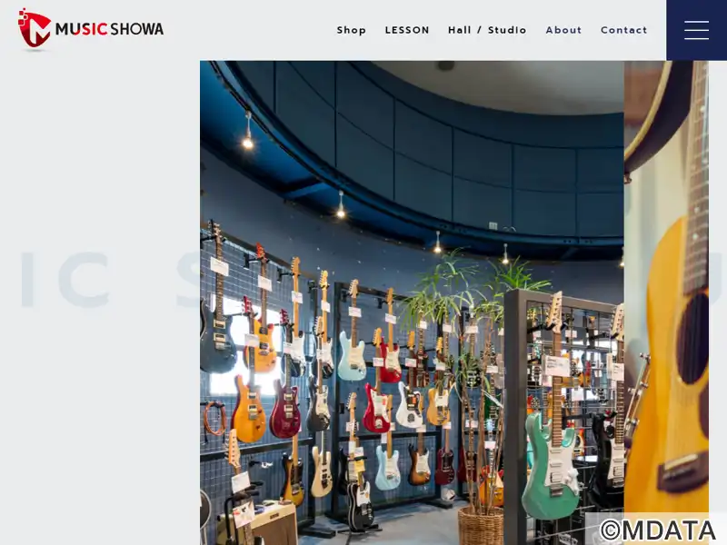
Task: Open the Hall / Studio page
Action: 487,30
